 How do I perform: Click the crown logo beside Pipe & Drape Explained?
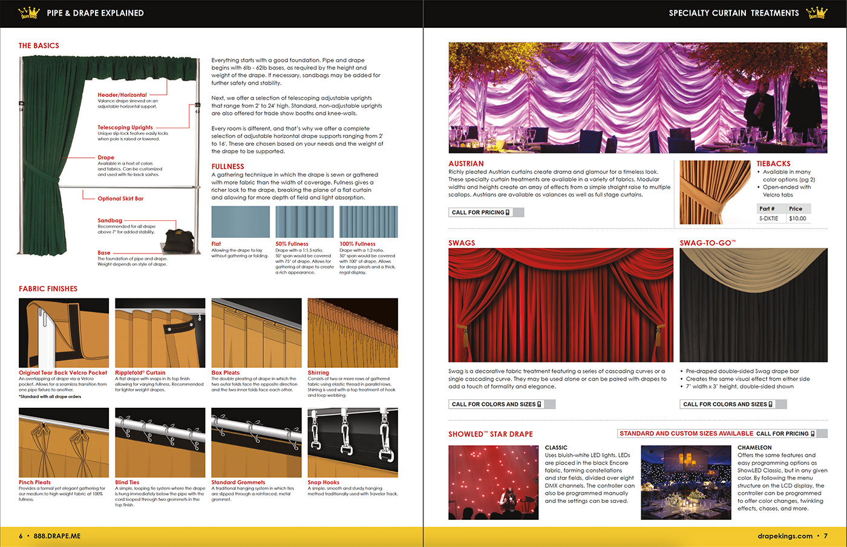29,13
